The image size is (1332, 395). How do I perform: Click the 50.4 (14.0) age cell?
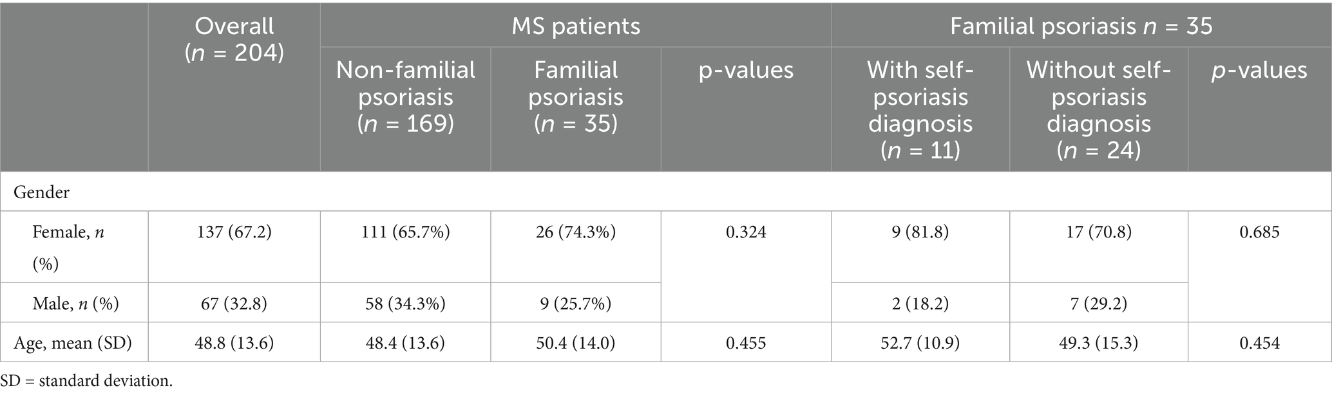coord(576,343)
